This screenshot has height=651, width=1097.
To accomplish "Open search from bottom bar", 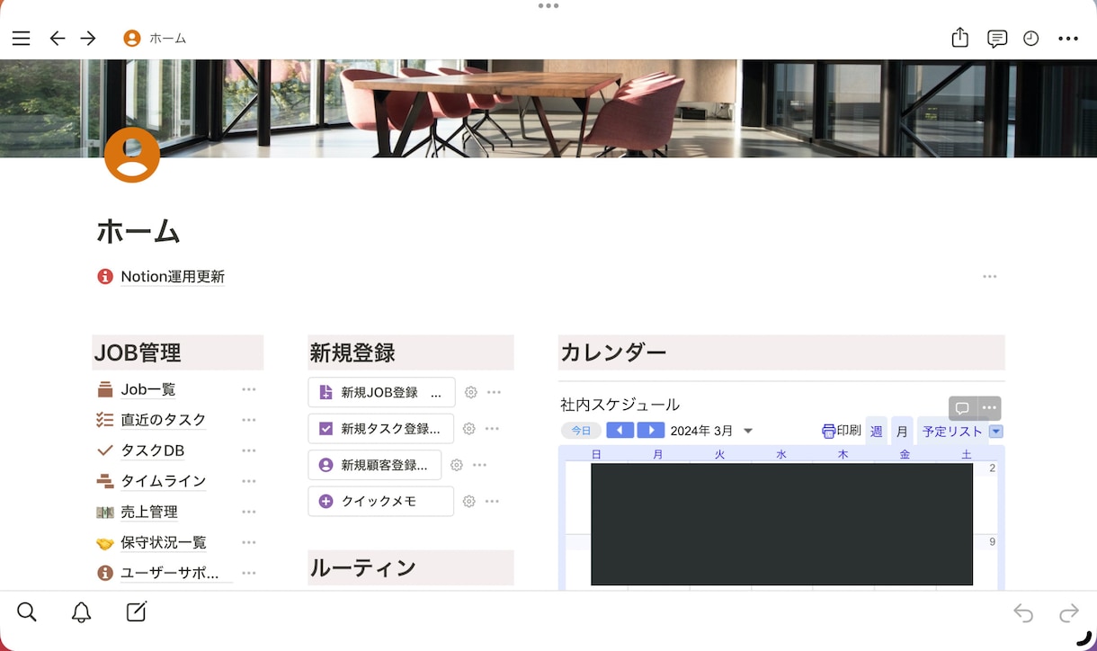I will click(x=27, y=612).
